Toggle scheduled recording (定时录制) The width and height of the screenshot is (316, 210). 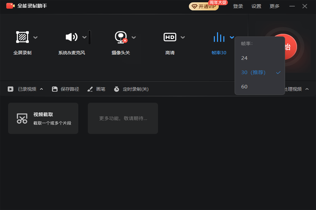[x=131, y=89]
